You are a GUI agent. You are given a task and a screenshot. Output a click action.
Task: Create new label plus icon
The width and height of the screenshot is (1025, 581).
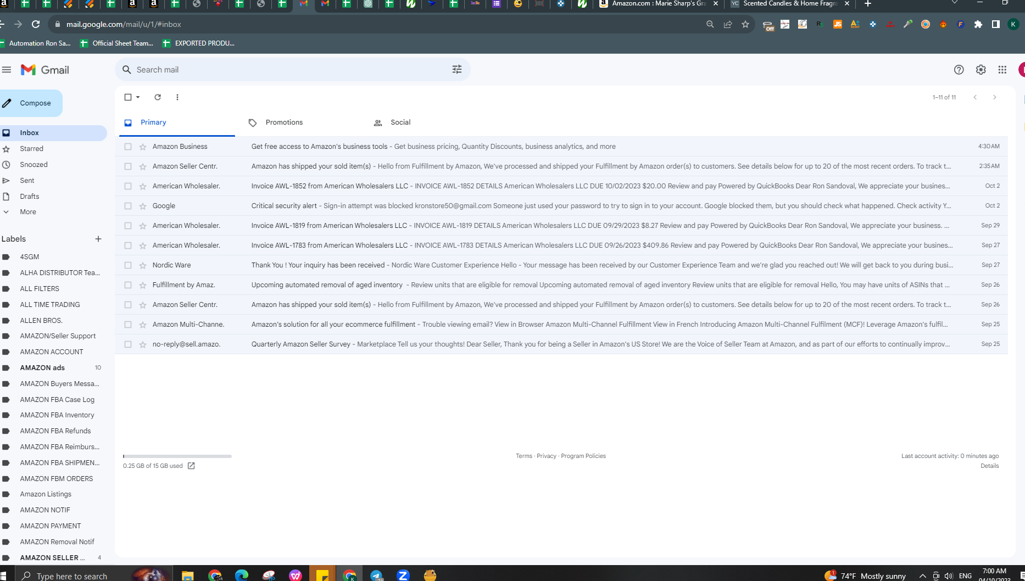[98, 239]
